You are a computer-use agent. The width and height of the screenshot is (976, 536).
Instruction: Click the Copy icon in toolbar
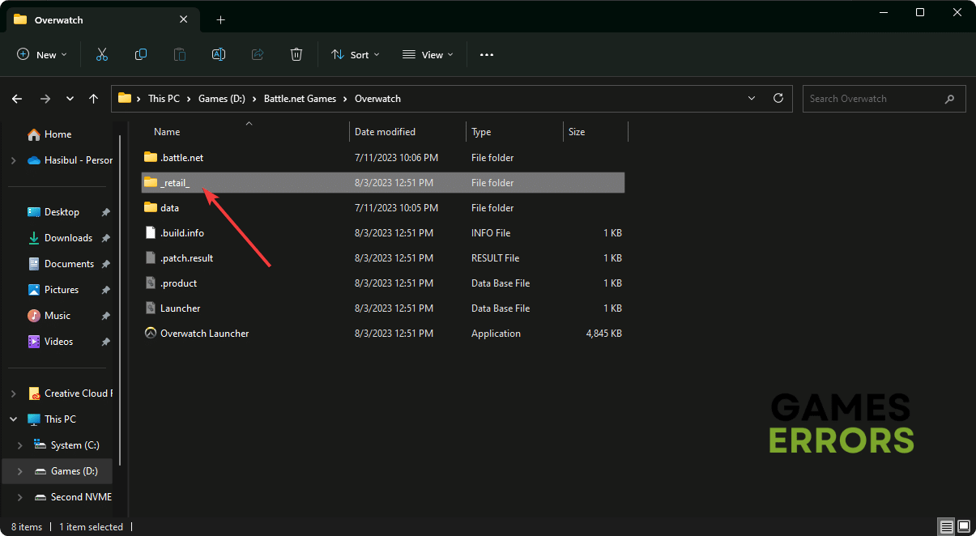click(141, 54)
